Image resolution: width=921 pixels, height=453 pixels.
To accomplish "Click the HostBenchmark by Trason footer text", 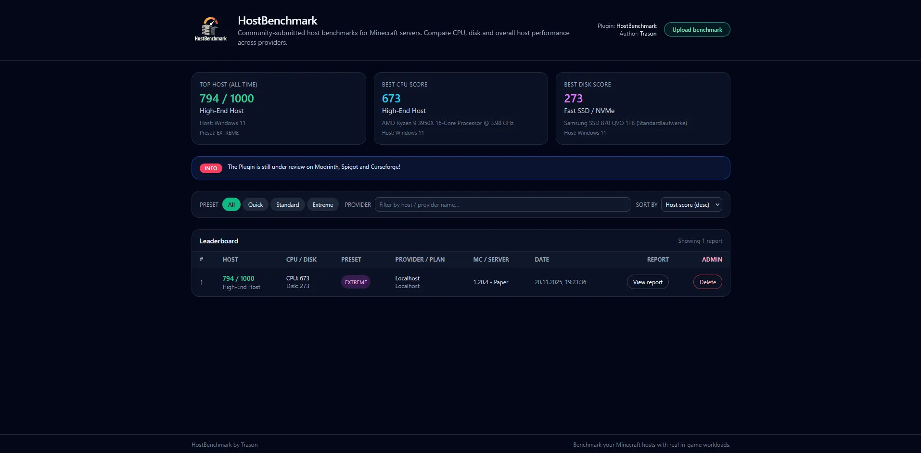I will pyautogui.click(x=225, y=445).
